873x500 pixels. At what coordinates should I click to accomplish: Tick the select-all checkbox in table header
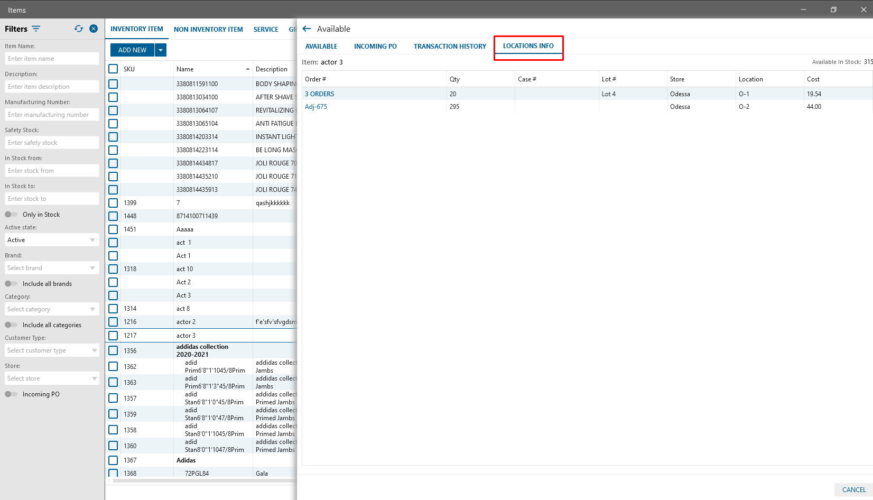[113, 69]
